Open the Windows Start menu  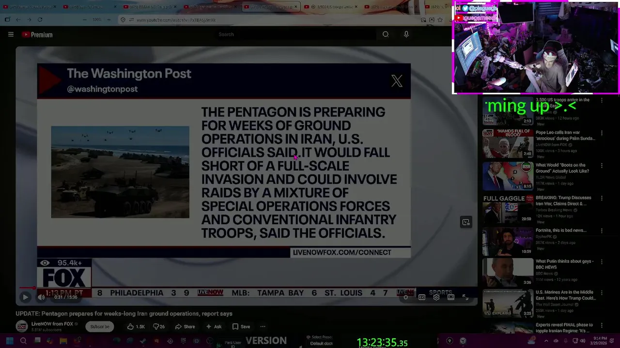click(9, 341)
